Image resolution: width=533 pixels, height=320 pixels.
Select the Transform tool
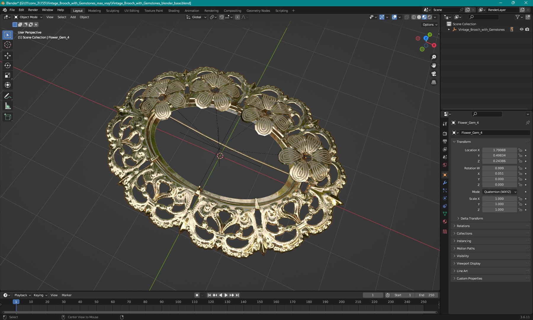(8, 85)
